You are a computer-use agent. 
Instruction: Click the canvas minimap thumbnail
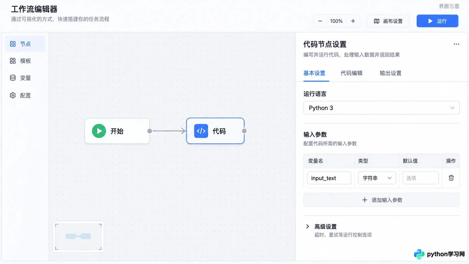pyautogui.click(x=78, y=237)
